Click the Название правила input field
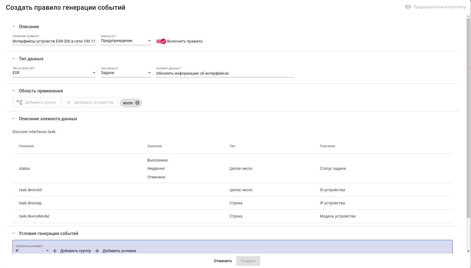 click(54, 41)
